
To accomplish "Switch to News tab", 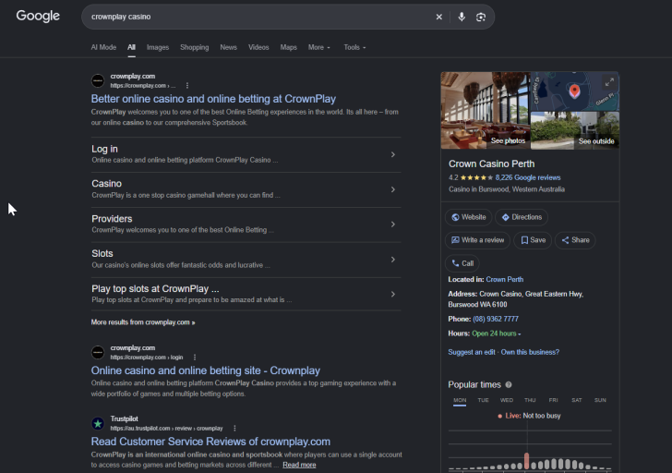I will (x=228, y=47).
